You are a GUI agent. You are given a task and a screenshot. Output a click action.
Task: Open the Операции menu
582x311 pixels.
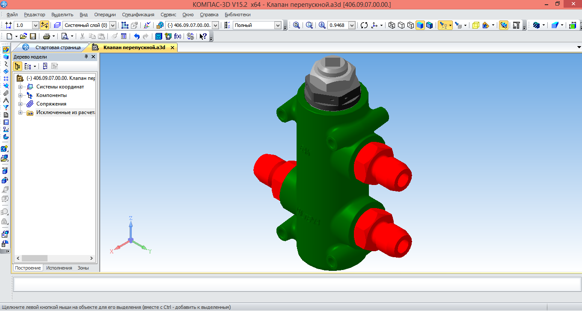(x=104, y=15)
